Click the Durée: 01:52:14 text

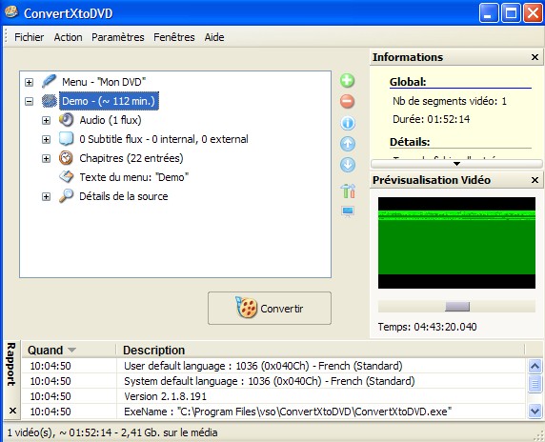click(x=431, y=119)
